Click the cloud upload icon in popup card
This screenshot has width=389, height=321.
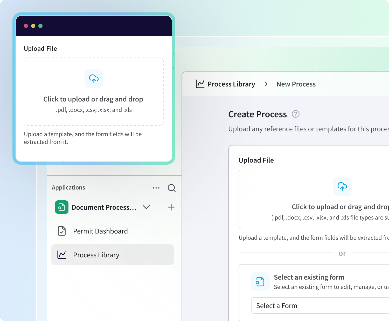pyautogui.click(x=94, y=79)
